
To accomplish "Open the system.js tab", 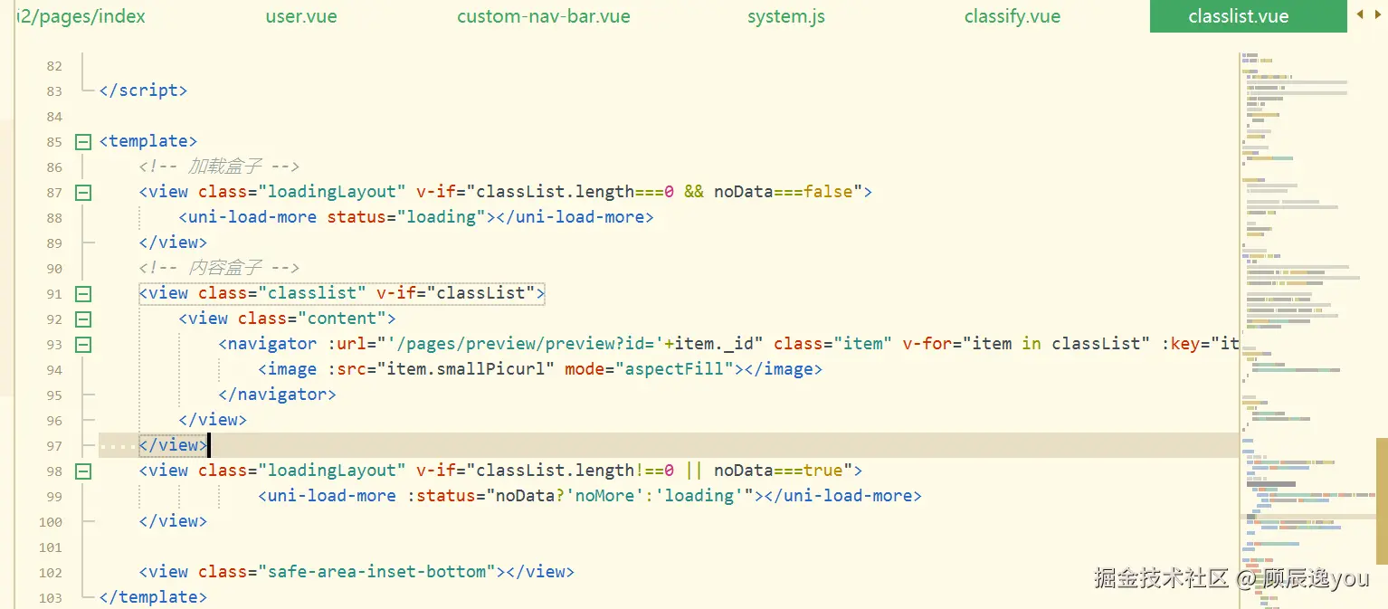I will point(786,16).
